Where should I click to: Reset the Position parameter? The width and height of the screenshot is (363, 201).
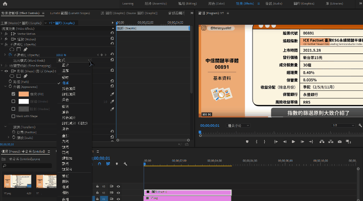point(112,132)
